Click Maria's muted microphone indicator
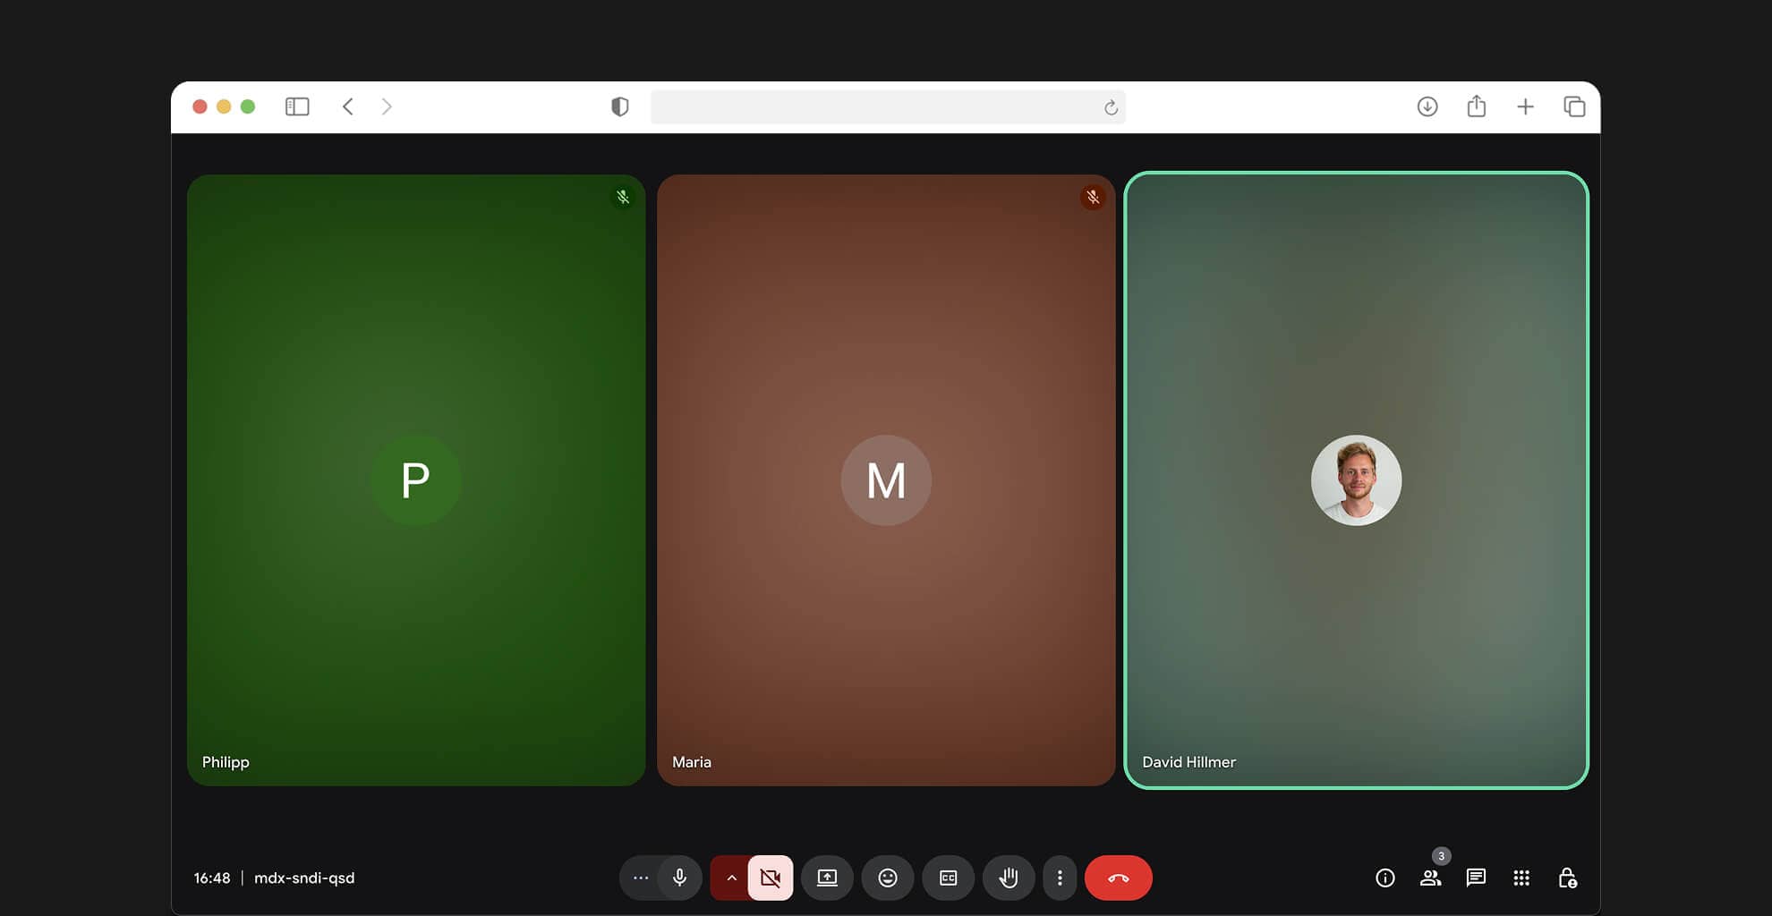The height and width of the screenshot is (916, 1772). tap(1093, 197)
